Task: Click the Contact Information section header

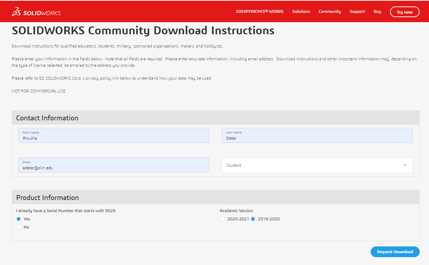Action: (47, 118)
